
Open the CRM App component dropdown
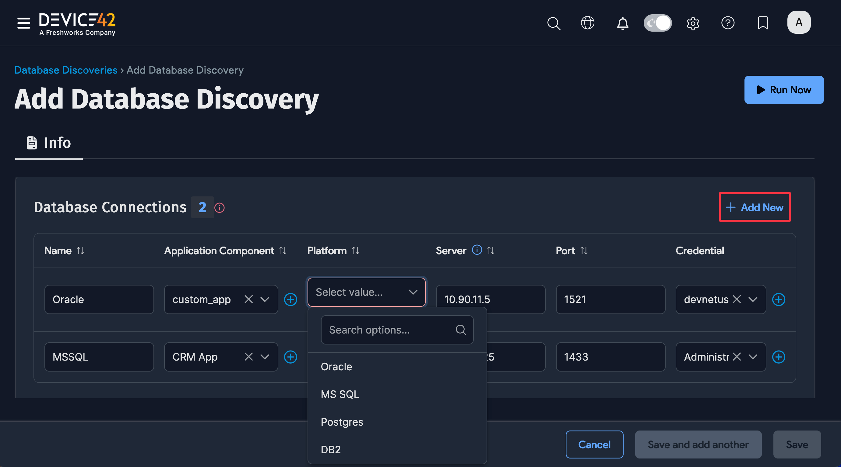coord(265,357)
